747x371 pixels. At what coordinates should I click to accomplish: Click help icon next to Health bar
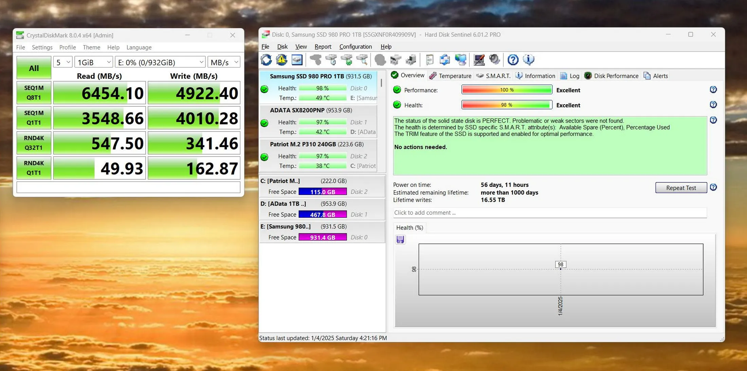coord(713,105)
